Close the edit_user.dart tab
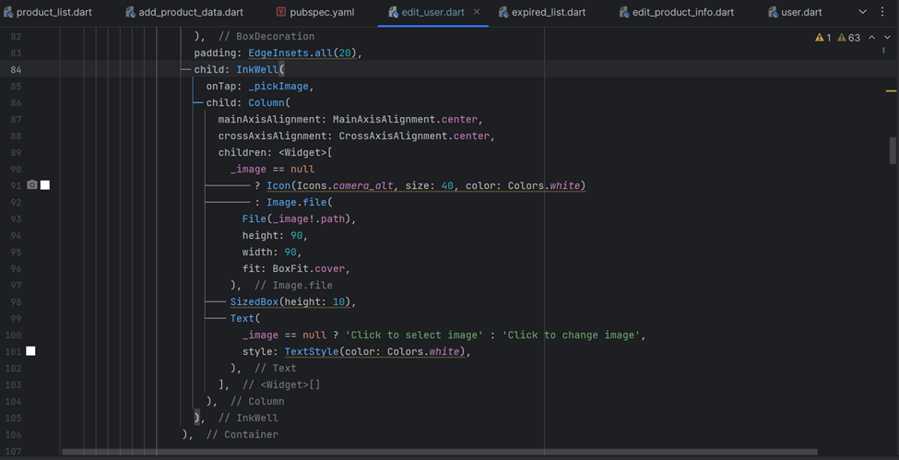This screenshot has height=460, width=899. [x=477, y=11]
